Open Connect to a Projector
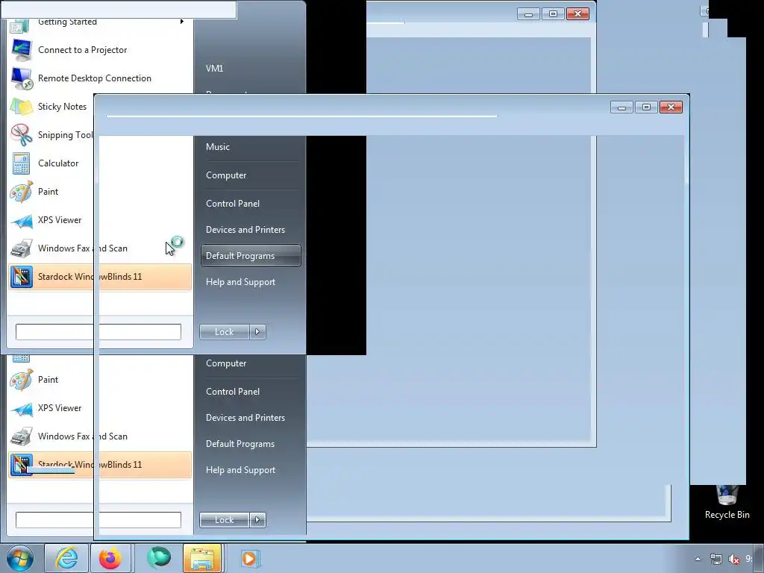 coord(100,50)
